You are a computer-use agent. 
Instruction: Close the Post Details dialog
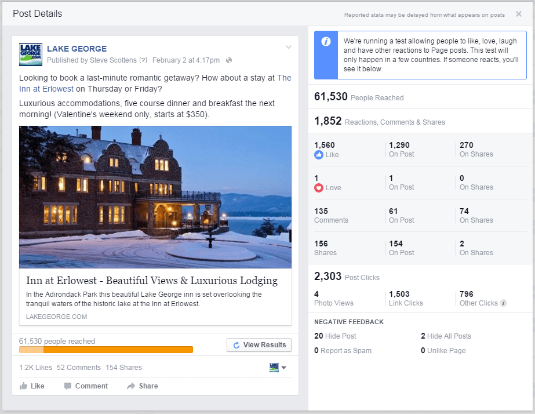point(519,14)
